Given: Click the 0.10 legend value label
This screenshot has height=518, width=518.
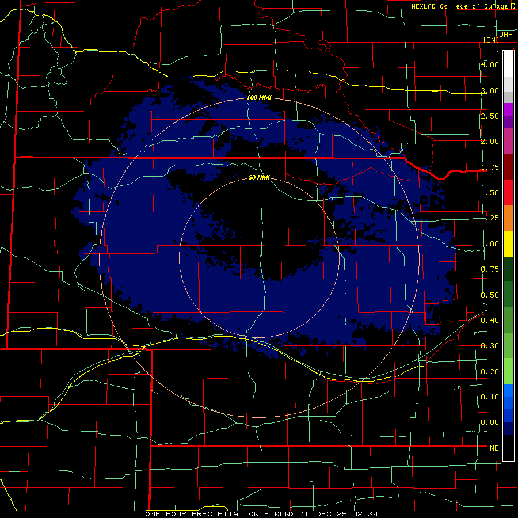Looking at the screenshot, I should [490, 397].
